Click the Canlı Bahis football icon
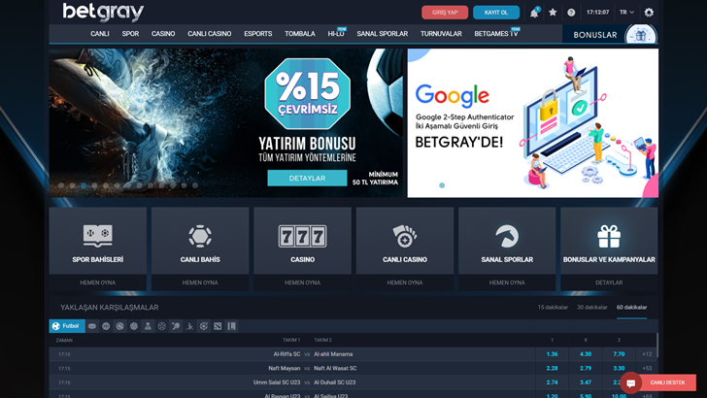The image size is (707, 398). (x=200, y=236)
